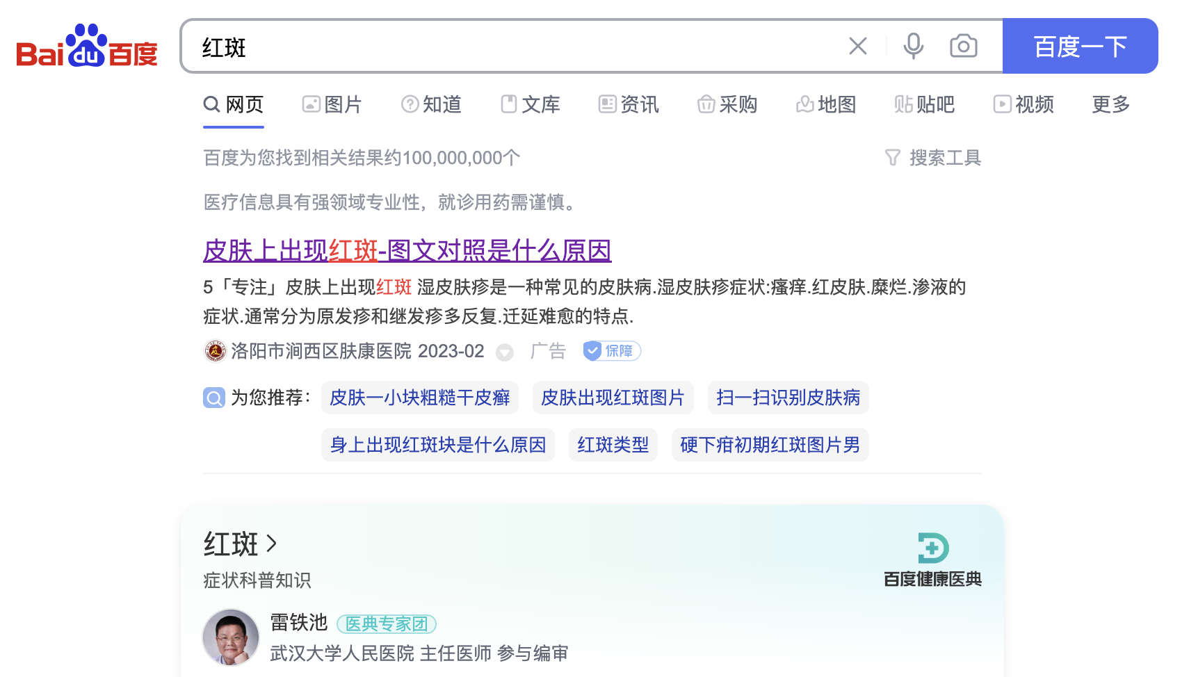The width and height of the screenshot is (1189, 677).
Task: Open 地图 search with the map icon
Action: 826,104
